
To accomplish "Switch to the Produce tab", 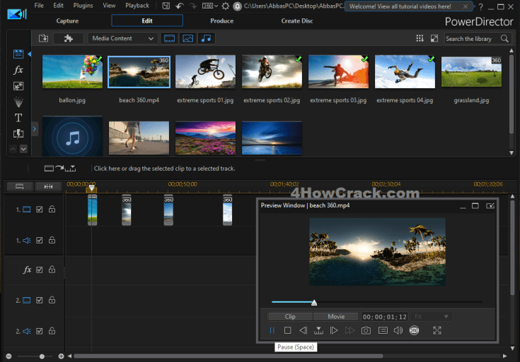I will click(x=221, y=20).
